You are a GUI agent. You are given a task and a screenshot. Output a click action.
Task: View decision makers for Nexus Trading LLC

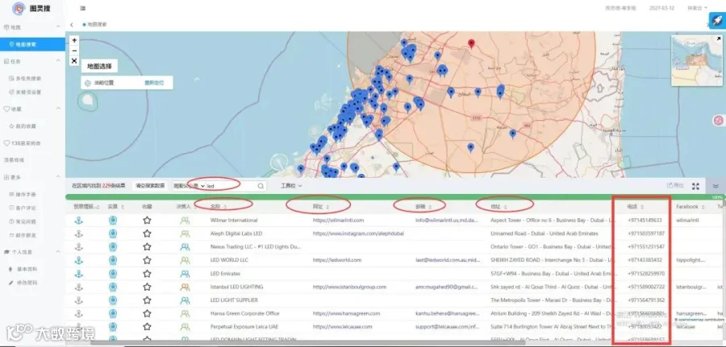185,246
